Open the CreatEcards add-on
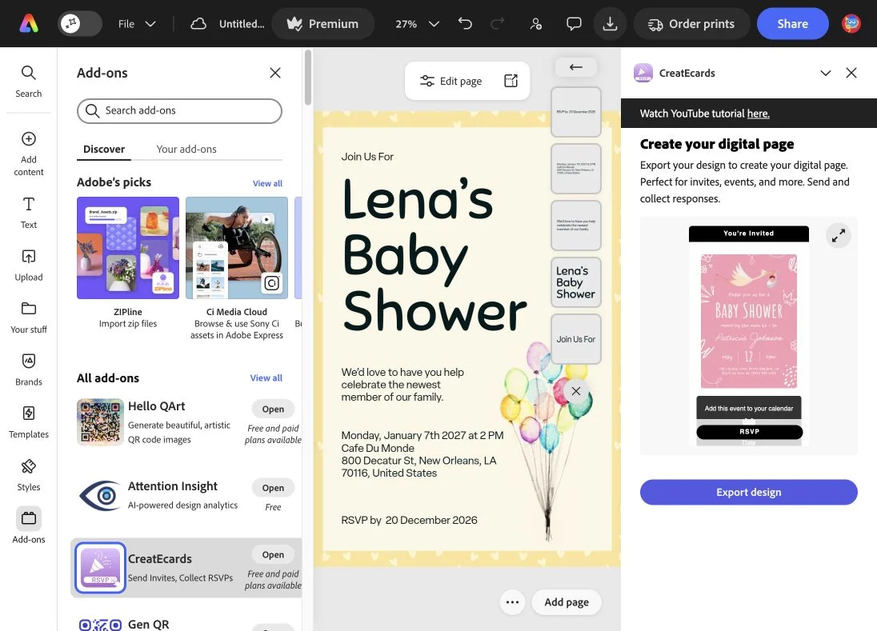 point(273,554)
